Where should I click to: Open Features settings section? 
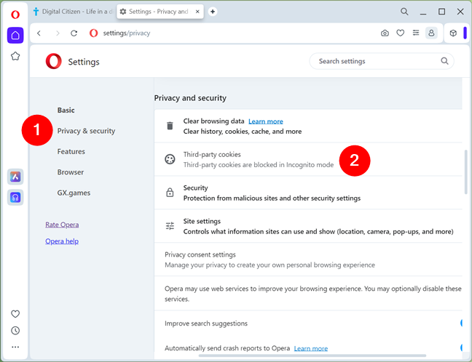point(71,151)
